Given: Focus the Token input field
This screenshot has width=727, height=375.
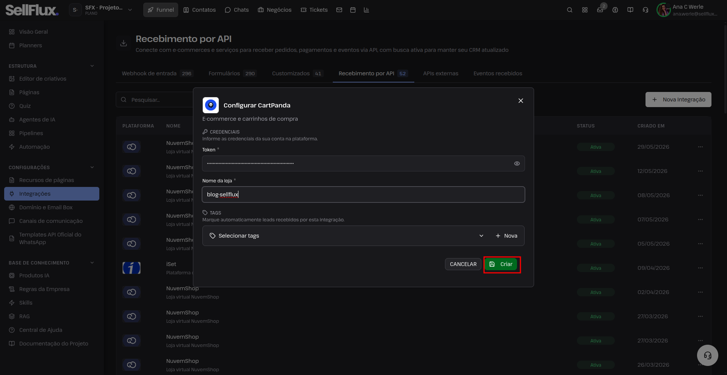Looking at the screenshot, I should click(363, 163).
